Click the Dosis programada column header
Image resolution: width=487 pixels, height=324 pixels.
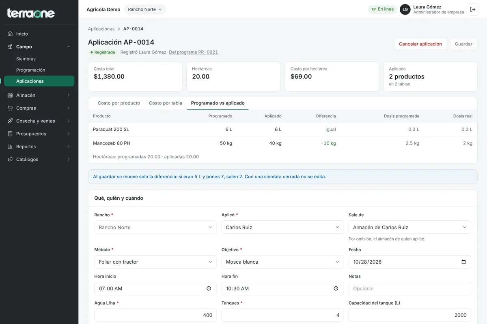pos(401,116)
